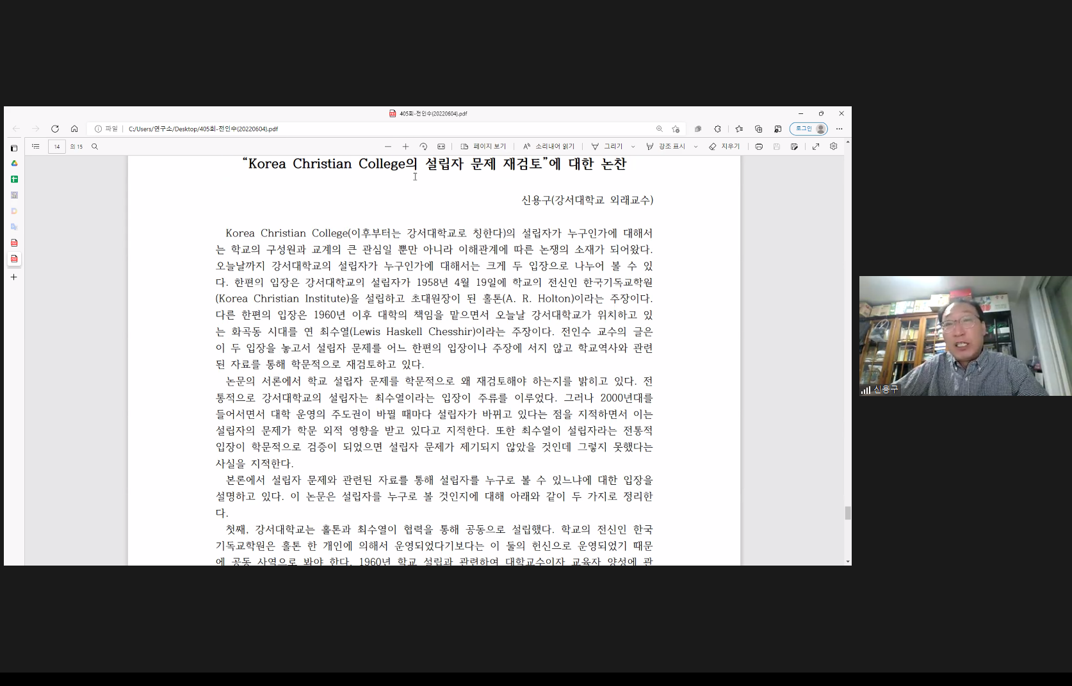
Task: Zoom in the PDF with plus button
Action: tap(405, 147)
